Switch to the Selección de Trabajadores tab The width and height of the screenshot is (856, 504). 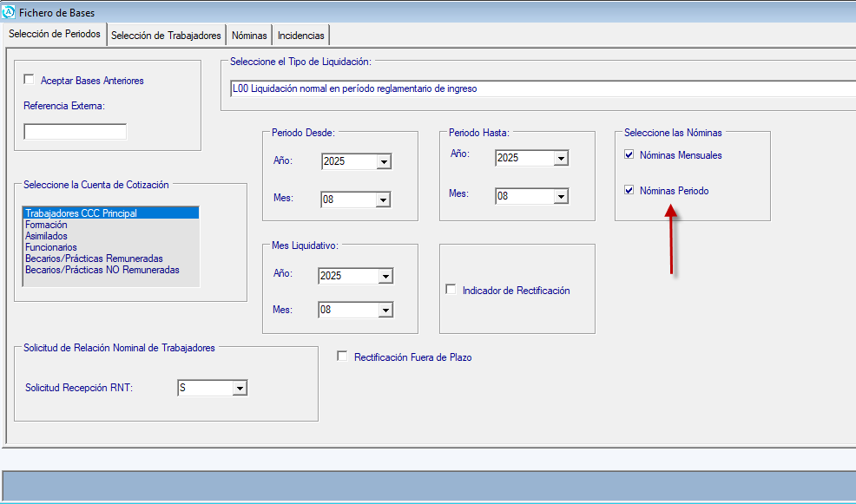[x=166, y=36]
